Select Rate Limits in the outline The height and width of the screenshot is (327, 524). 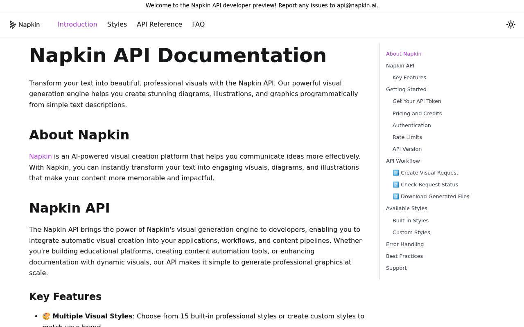coord(407,137)
